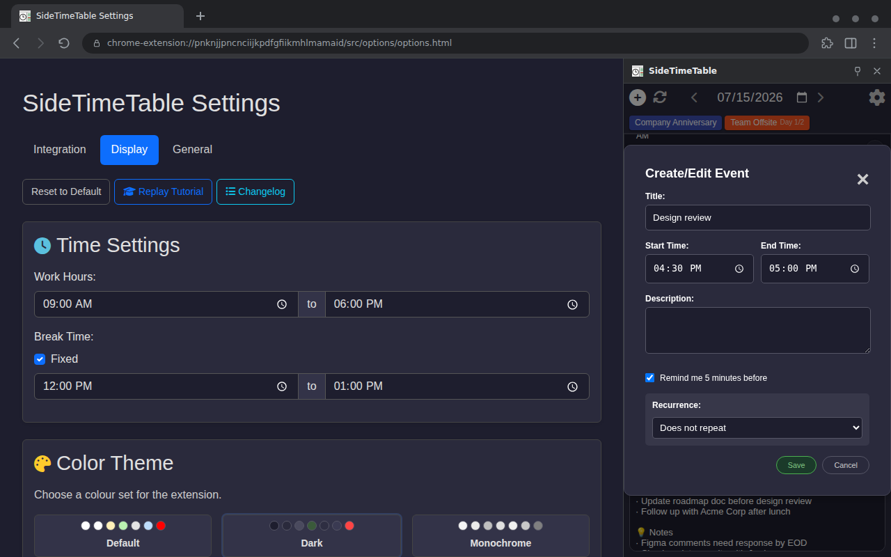Switch to the General tab

pos(192,150)
